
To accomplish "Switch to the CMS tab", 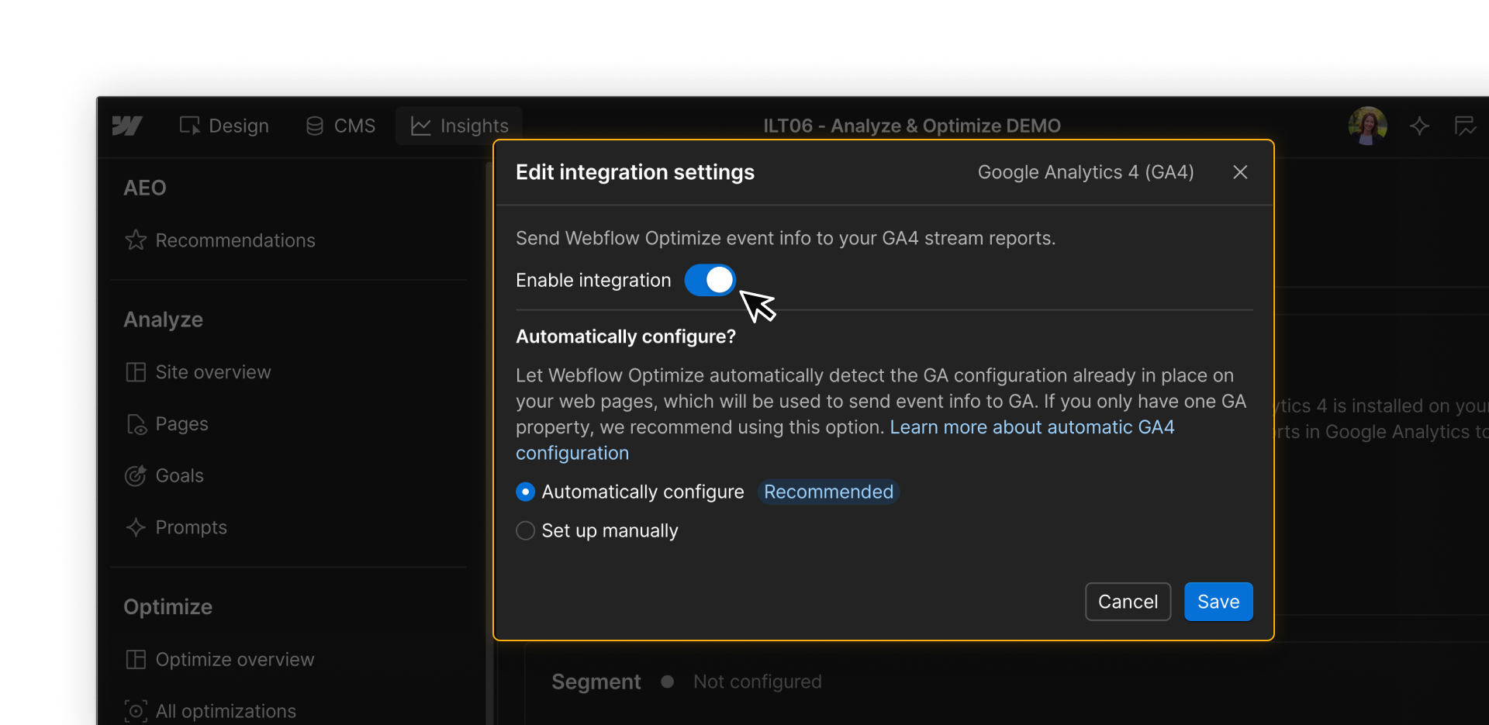I will click(340, 126).
